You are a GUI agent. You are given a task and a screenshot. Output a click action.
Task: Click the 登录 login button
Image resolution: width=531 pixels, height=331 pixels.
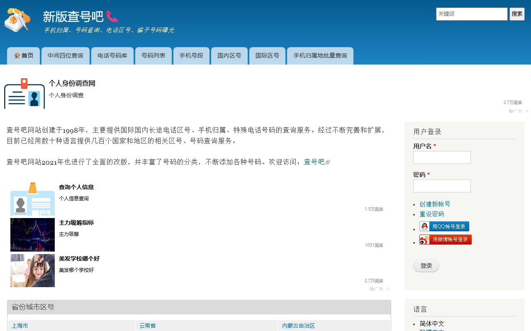coord(426,266)
